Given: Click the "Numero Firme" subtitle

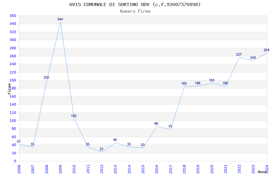Looking at the screenshot, I should coord(135,11).
